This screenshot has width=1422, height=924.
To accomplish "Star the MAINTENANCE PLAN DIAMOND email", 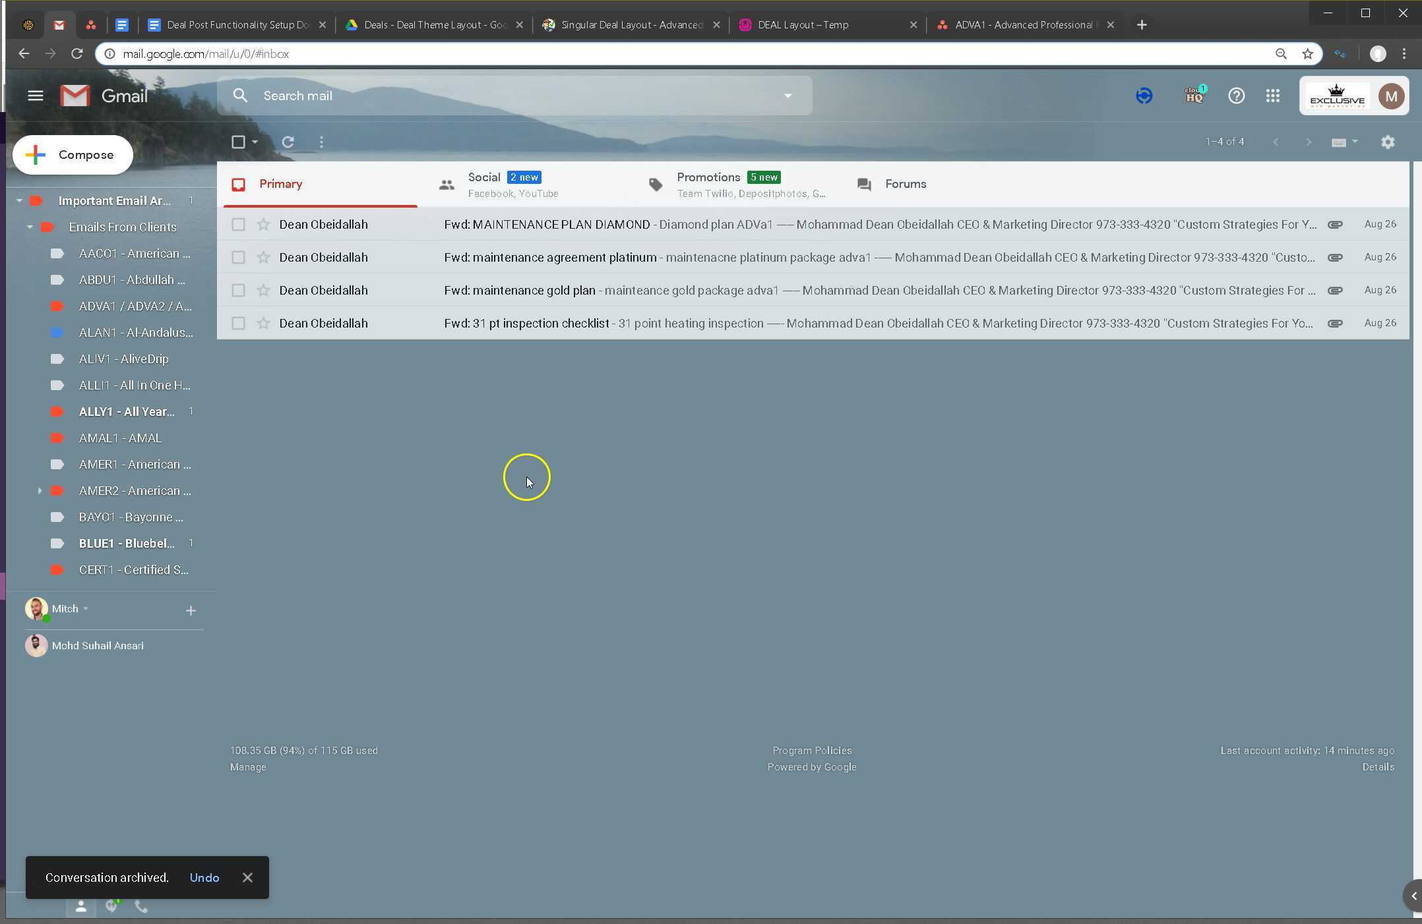I will [x=263, y=224].
